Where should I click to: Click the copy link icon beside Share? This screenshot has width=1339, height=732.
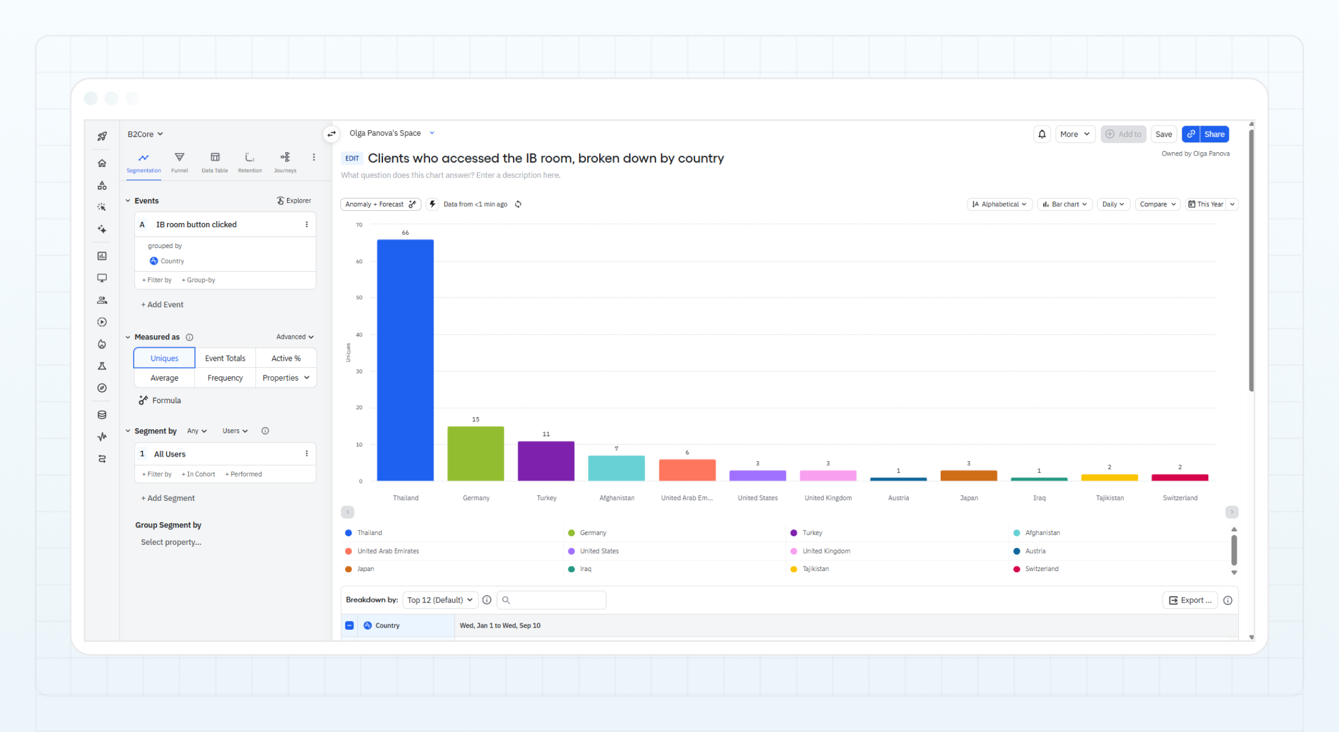1191,134
